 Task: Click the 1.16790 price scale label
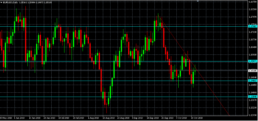point(253,40)
